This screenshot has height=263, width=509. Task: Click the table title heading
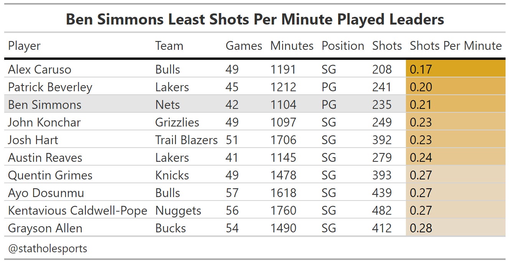point(255,19)
